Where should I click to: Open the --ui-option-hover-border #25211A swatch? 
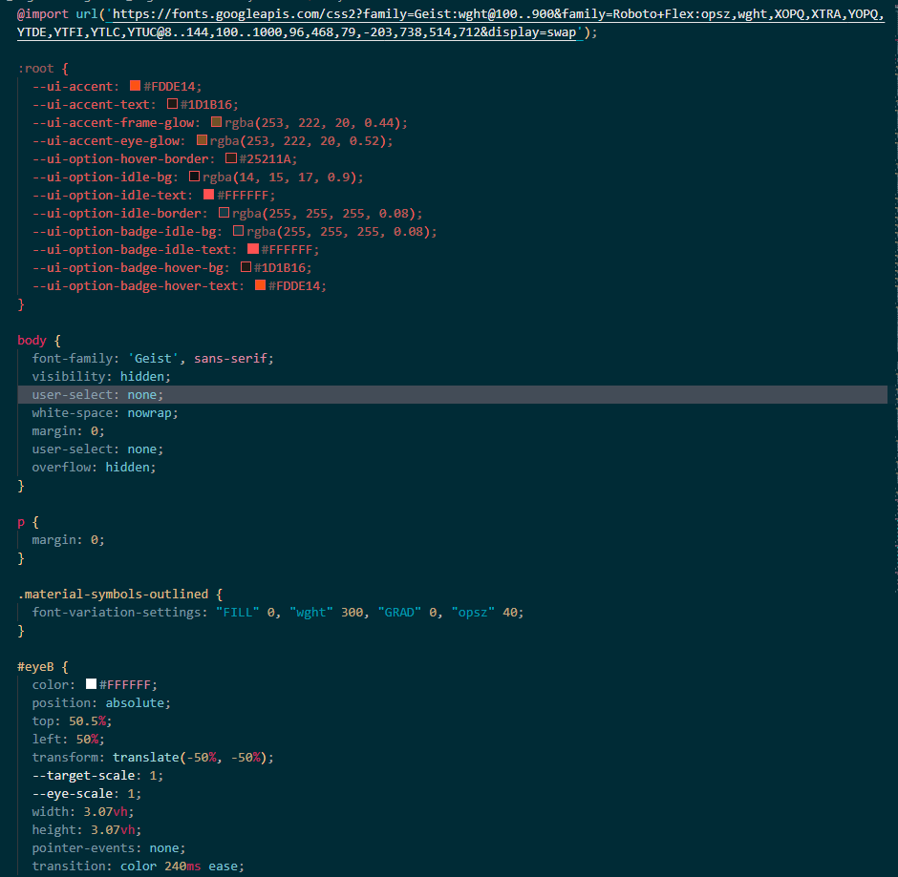231,157
